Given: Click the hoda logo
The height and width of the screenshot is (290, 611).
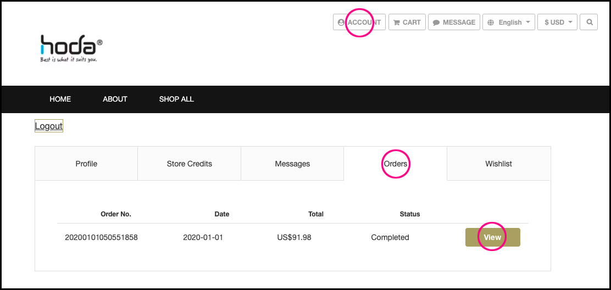Looking at the screenshot, I should 71,48.
